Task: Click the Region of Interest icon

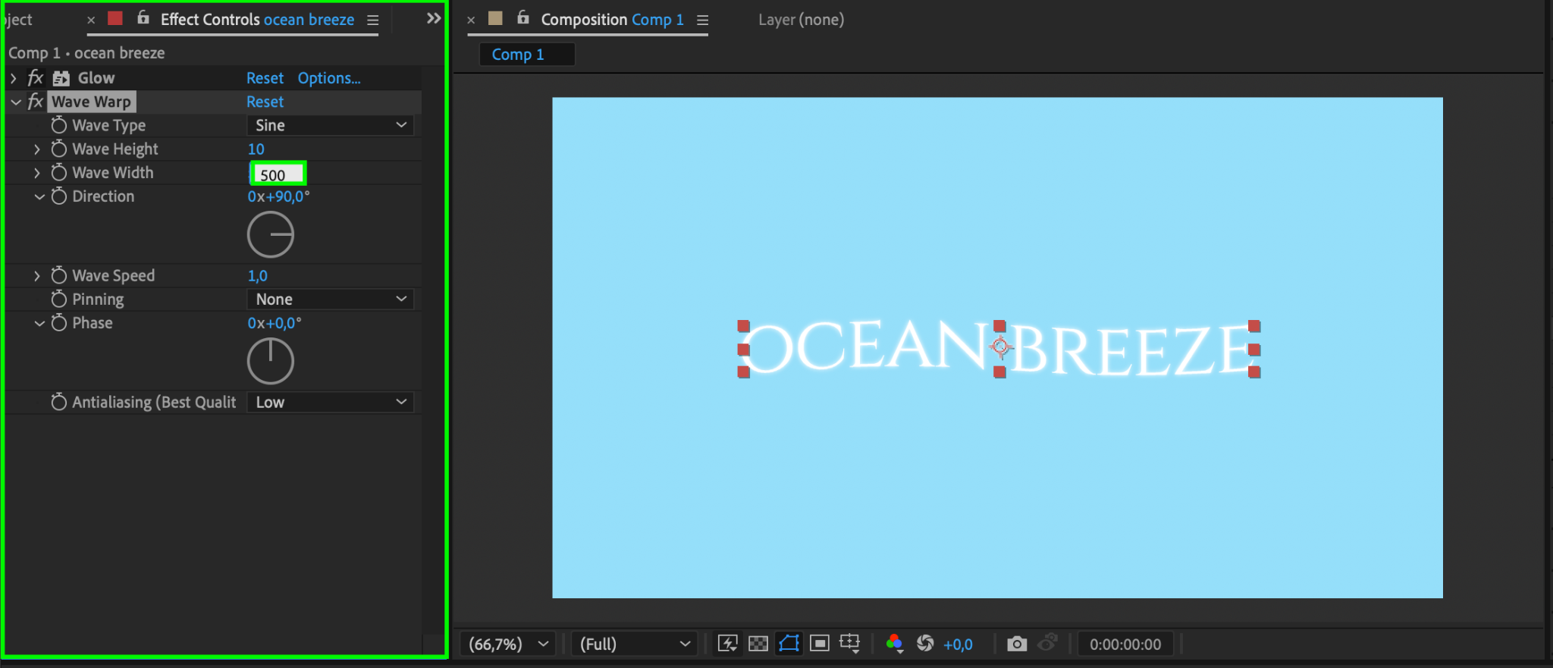Action: click(820, 644)
